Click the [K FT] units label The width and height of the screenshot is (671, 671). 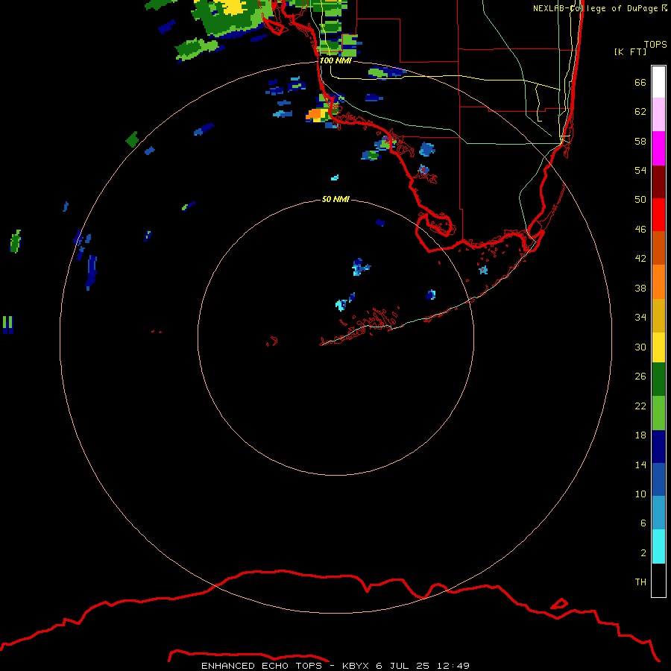[630, 51]
